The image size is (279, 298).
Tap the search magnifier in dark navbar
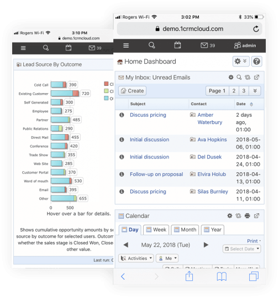tap(152, 45)
